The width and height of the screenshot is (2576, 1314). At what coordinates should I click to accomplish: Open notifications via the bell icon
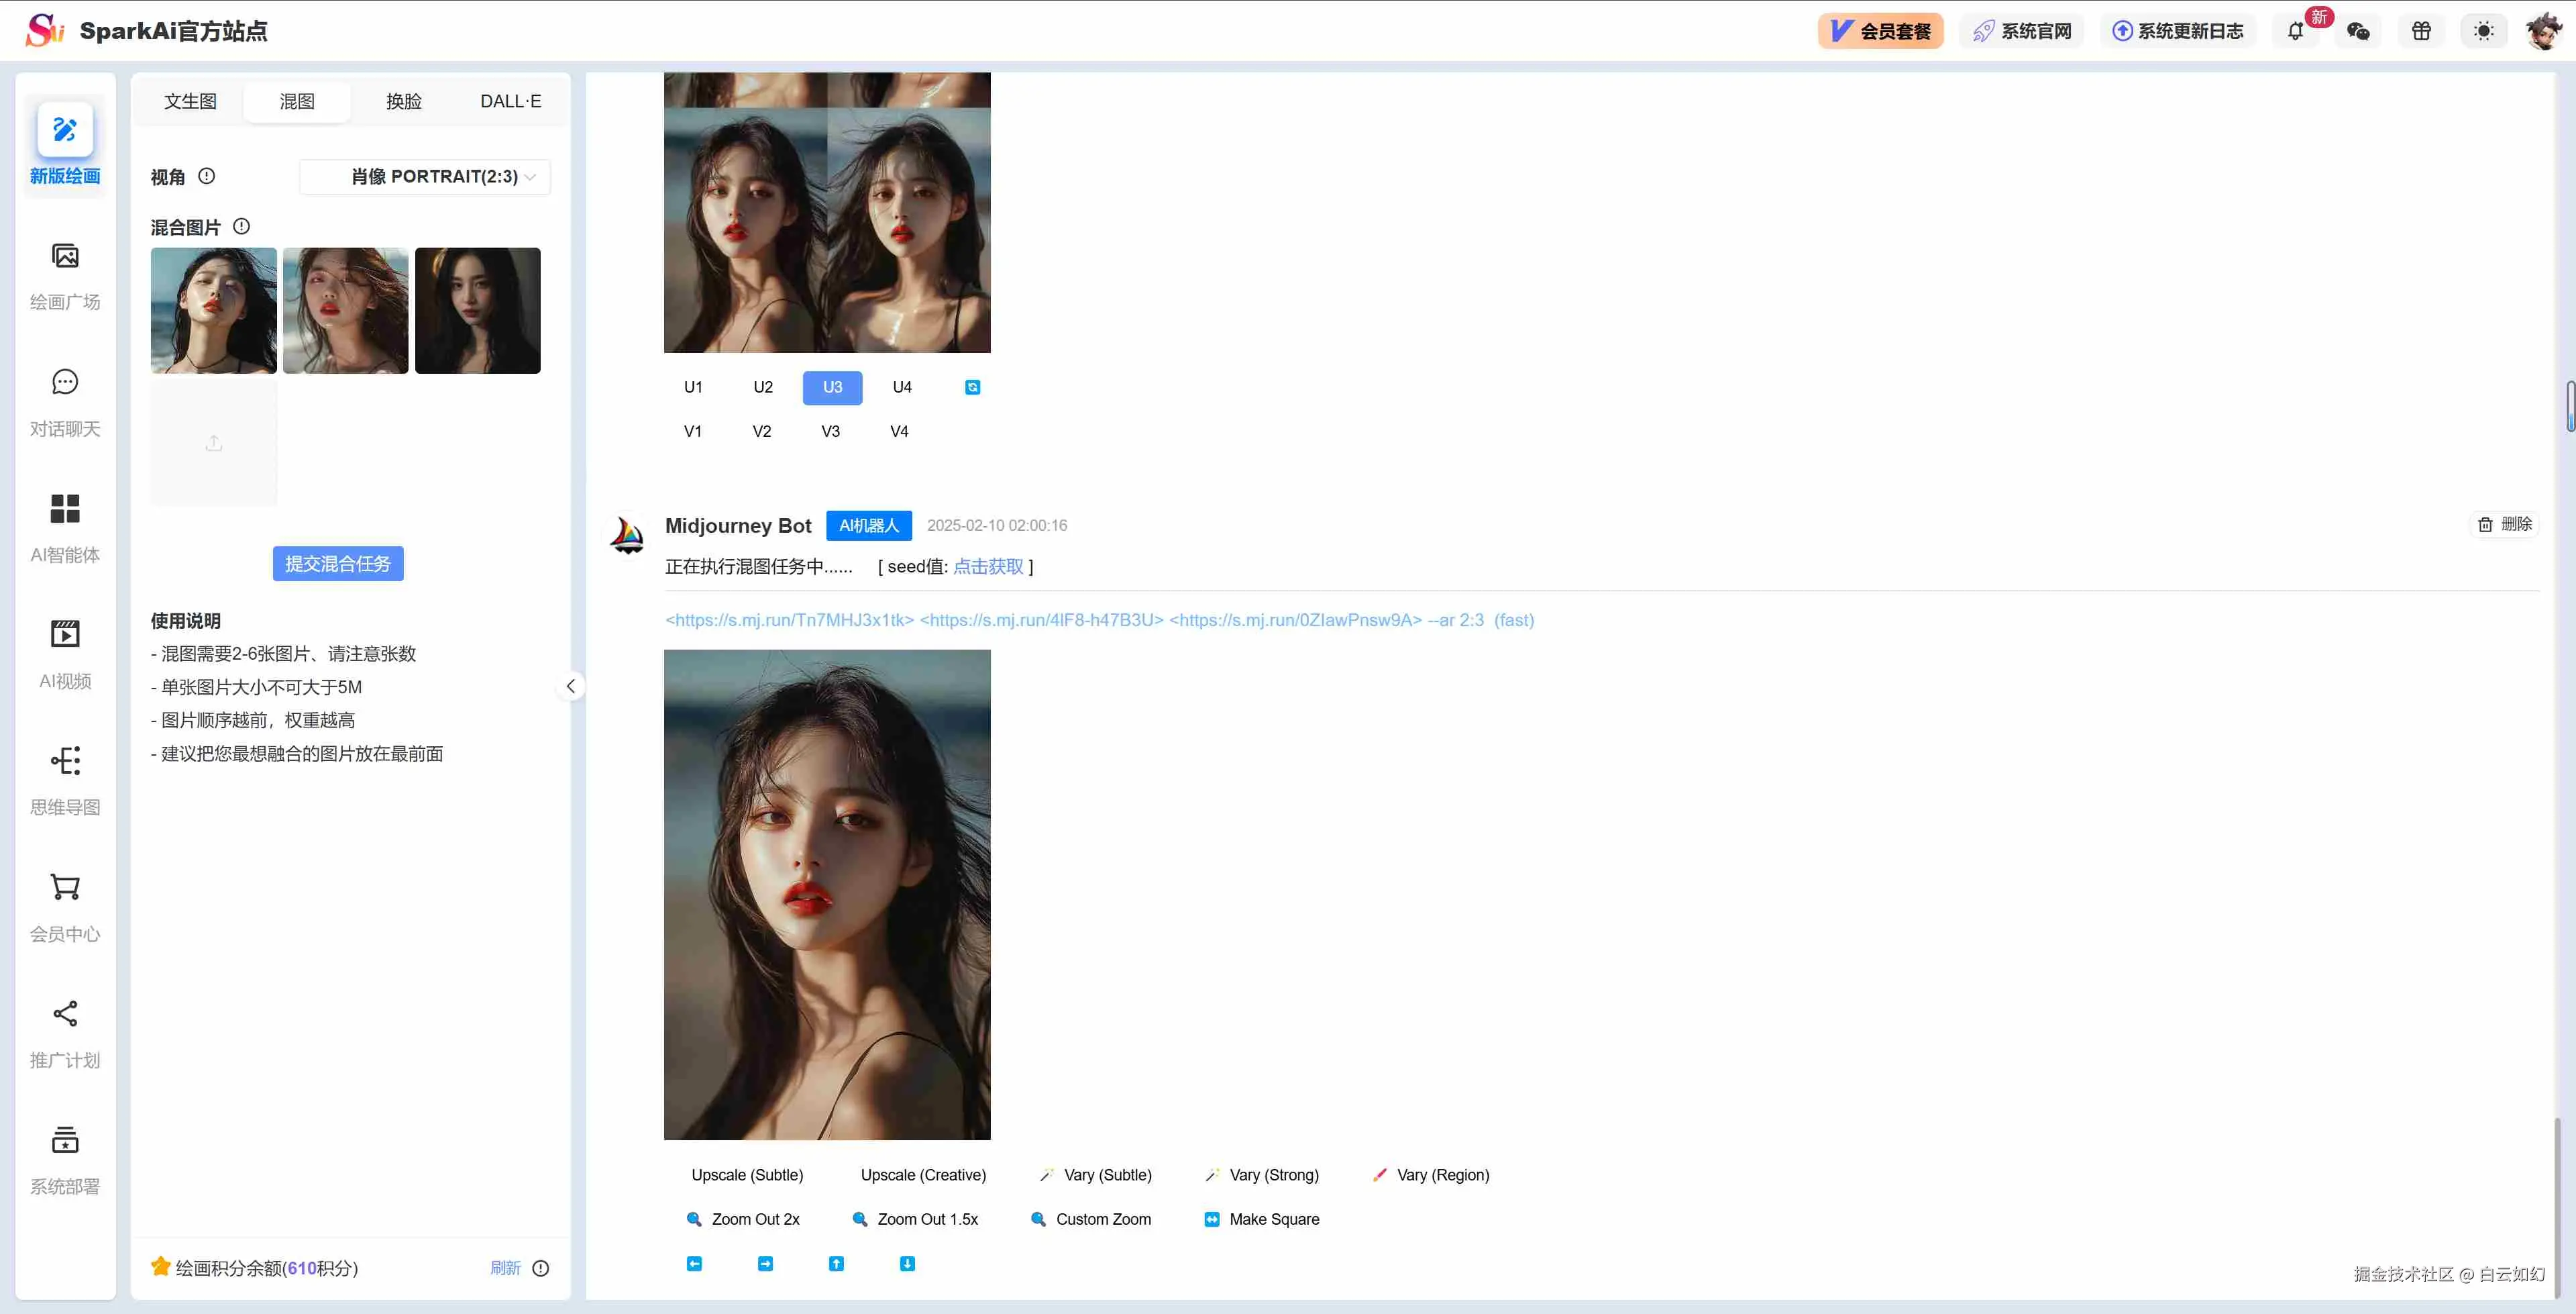(x=2295, y=31)
